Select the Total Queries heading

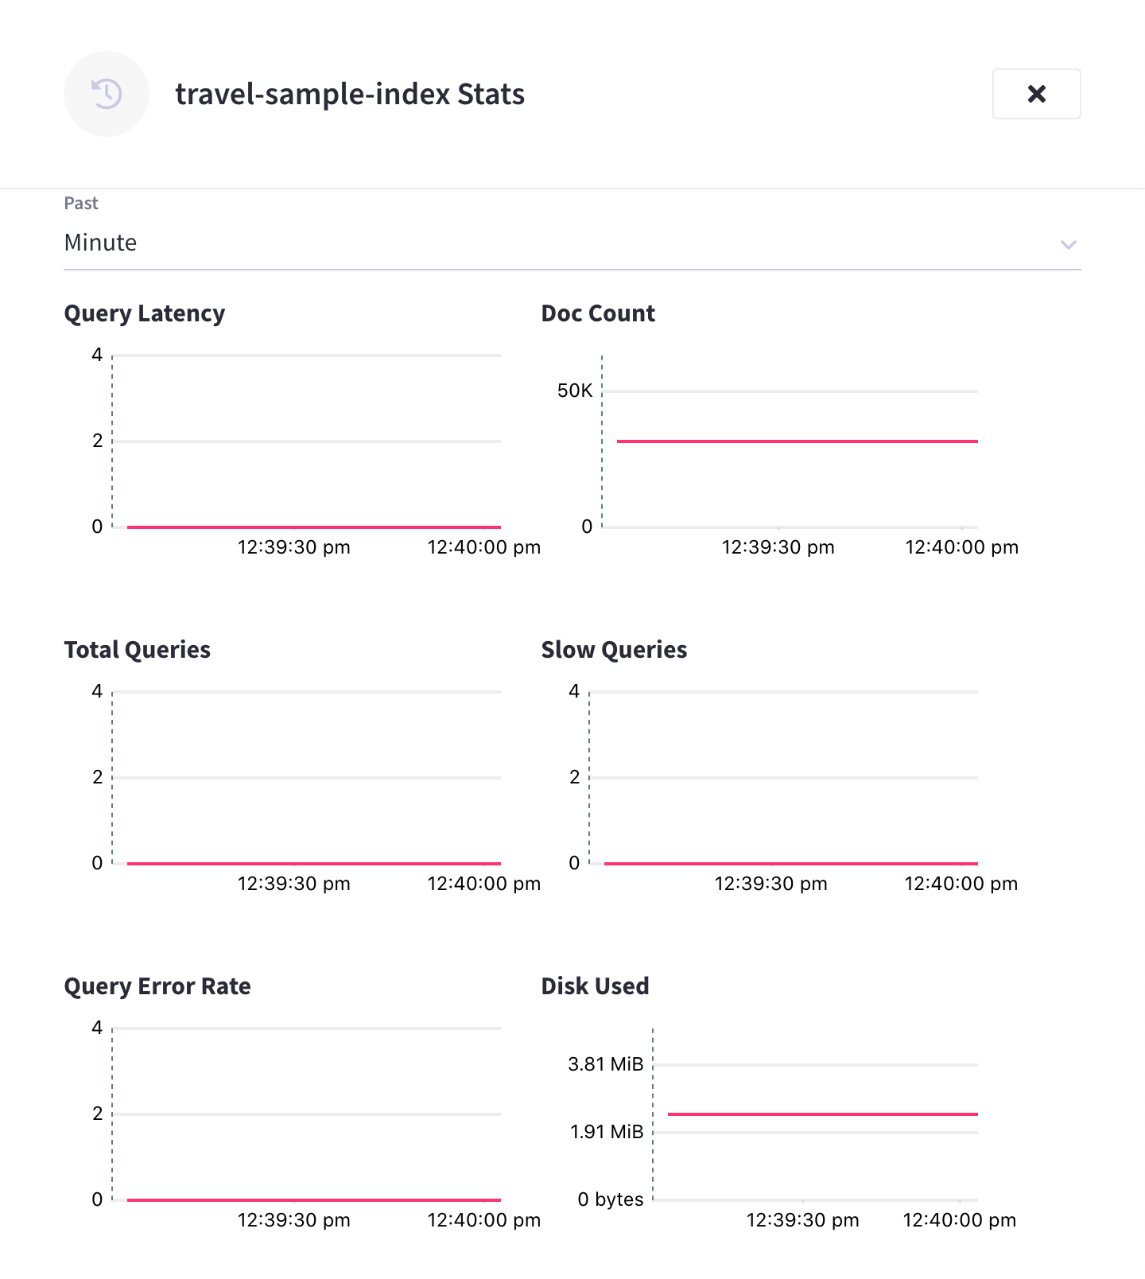click(137, 650)
